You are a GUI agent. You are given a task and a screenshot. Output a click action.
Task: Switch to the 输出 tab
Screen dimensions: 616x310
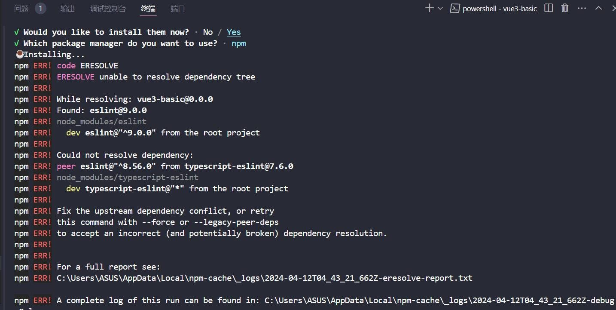point(67,9)
